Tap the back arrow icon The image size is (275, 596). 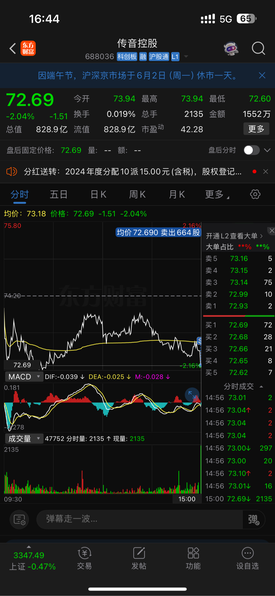coord(13,48)
